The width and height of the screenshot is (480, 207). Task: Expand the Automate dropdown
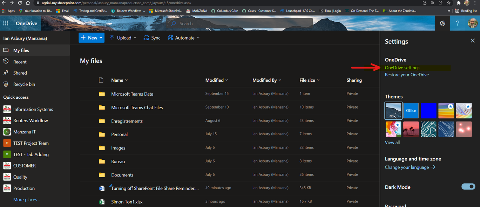coord(183,38)
